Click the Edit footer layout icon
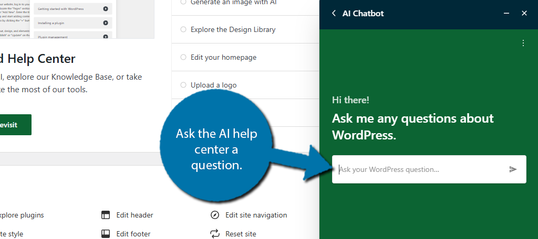The image size is (538, 239). pyautogui.click(x=105, y=234)
